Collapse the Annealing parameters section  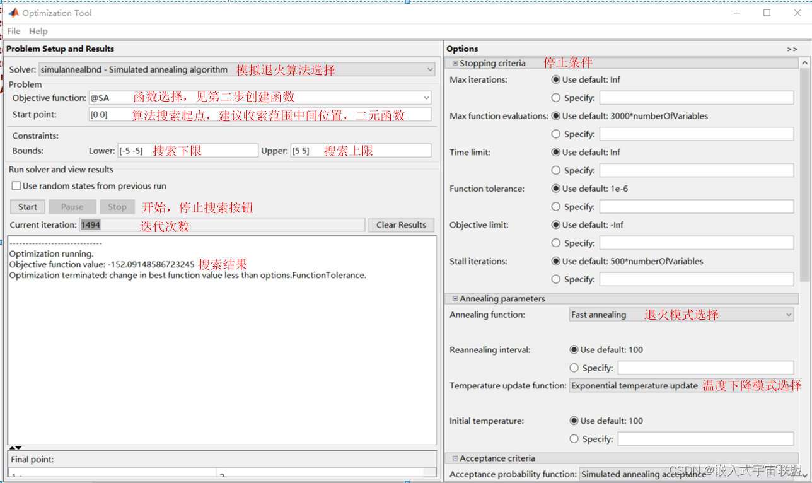(455, 298)
